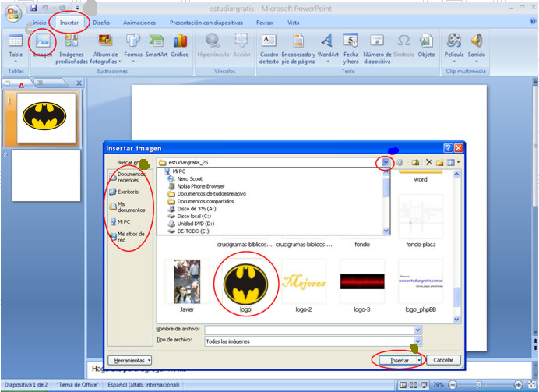Select the Batman logo image thumbnail
Viewport: 539px width, 392px height.
coord(245,281)
